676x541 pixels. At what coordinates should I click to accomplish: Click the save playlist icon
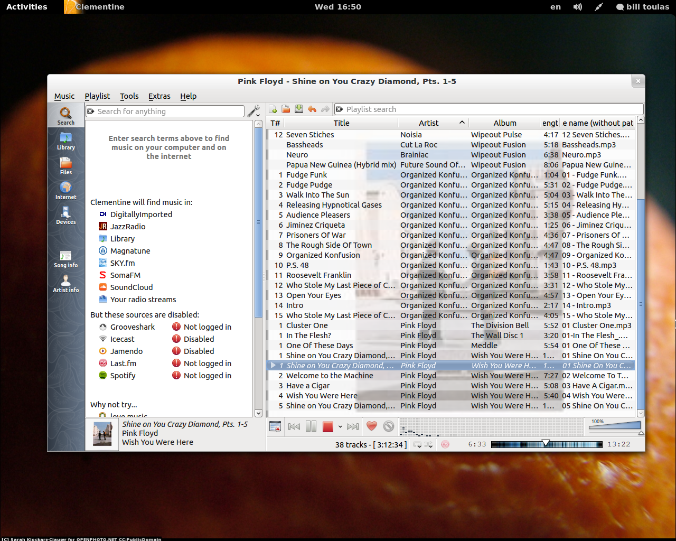299,109
